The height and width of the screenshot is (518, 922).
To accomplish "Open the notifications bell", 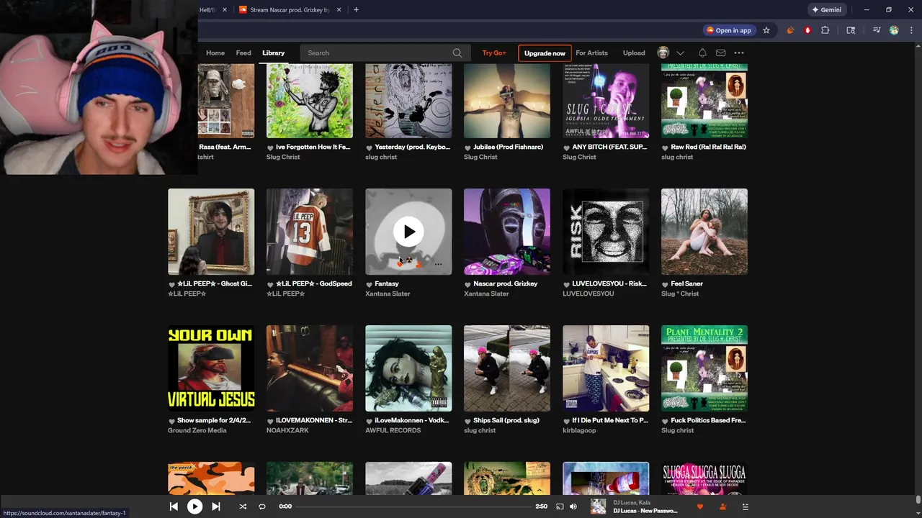I will point(702,53).
